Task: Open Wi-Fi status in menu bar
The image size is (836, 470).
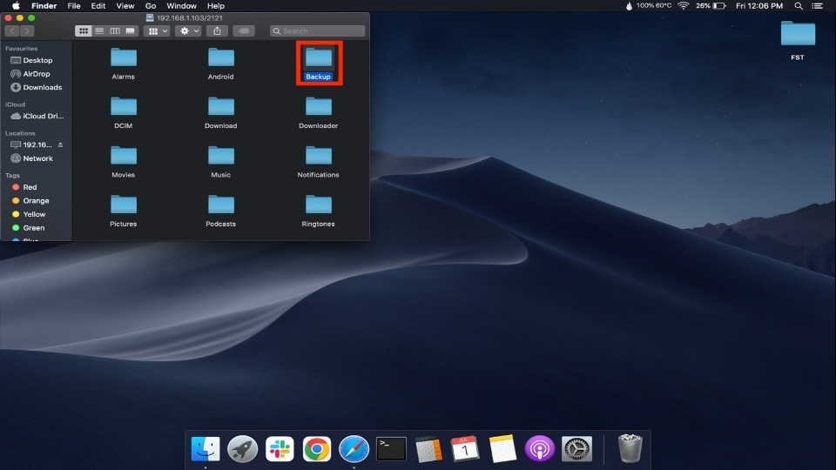Action: click(683, 6)
